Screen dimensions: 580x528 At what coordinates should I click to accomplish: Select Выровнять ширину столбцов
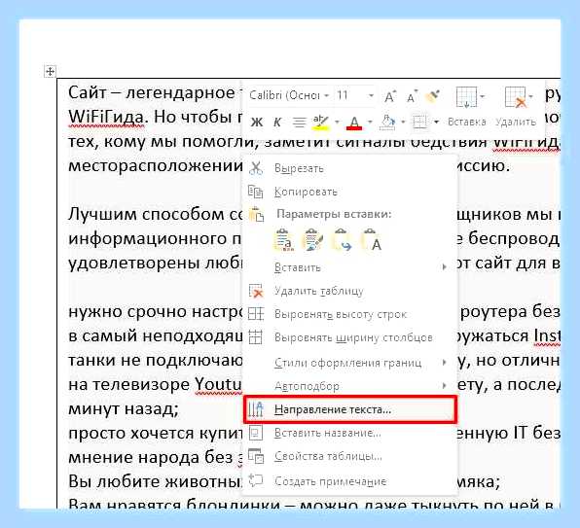coord(349,337)
